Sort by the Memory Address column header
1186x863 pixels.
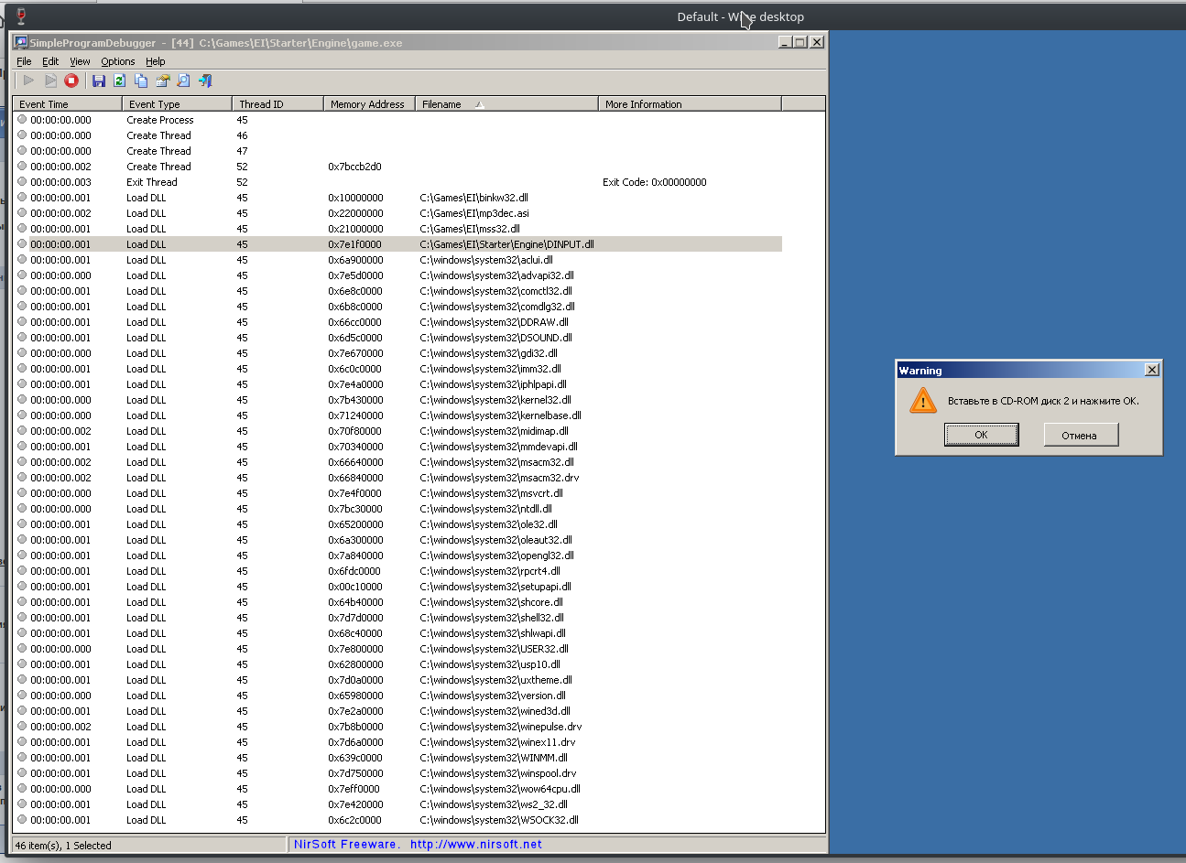point(366,104)
